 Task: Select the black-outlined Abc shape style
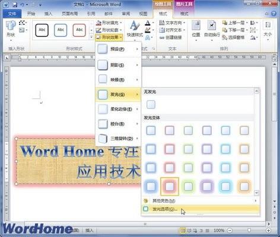pos(42,30)
